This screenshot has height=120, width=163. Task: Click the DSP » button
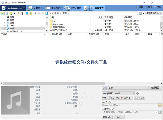coord(119,117)
